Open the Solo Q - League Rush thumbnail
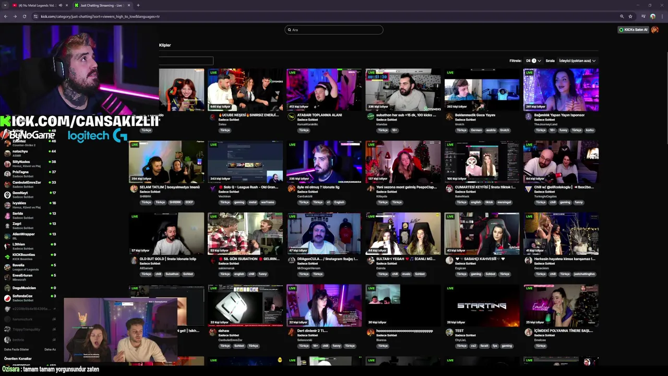The width and height of the screenshot is (668, 376). 245,161
